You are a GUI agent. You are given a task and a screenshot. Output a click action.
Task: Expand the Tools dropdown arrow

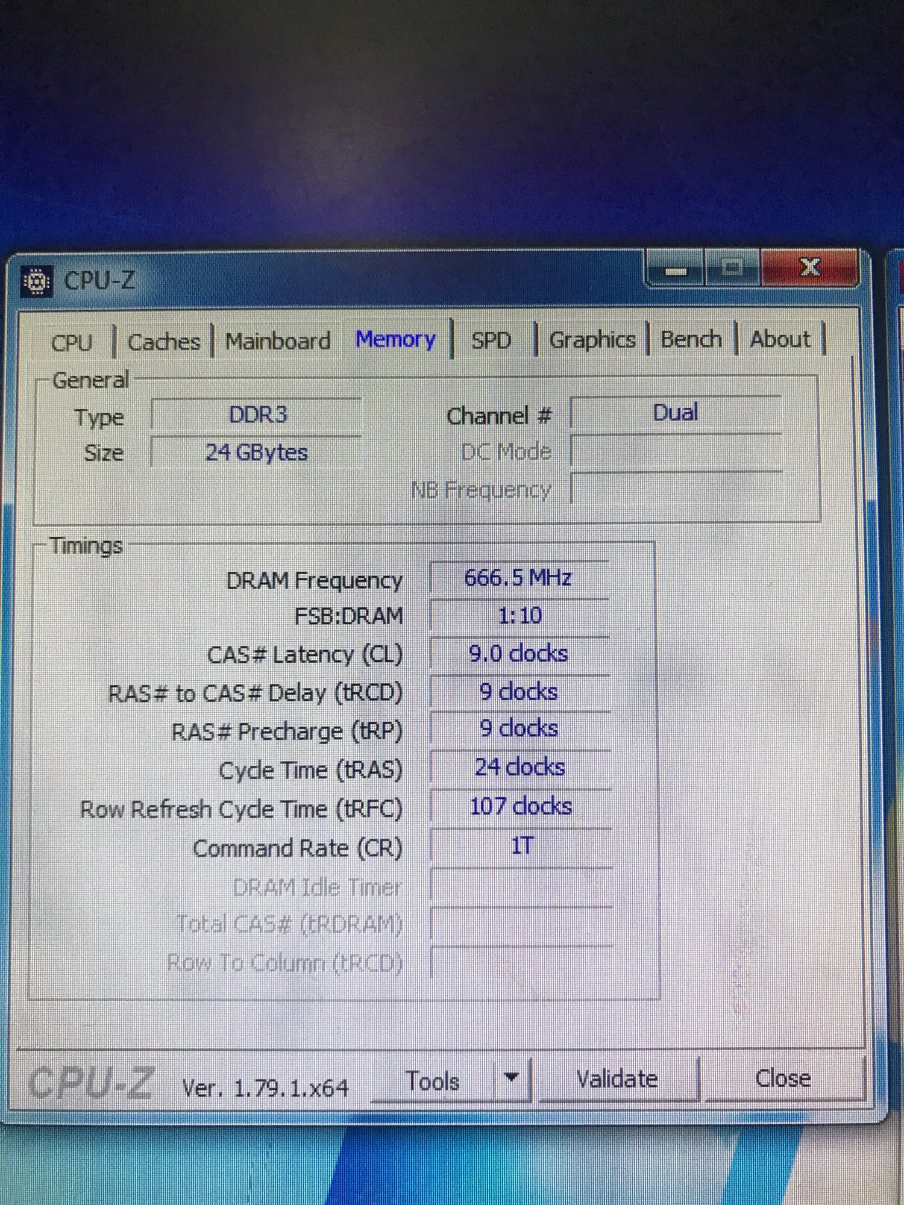[x=512, y=1078]
